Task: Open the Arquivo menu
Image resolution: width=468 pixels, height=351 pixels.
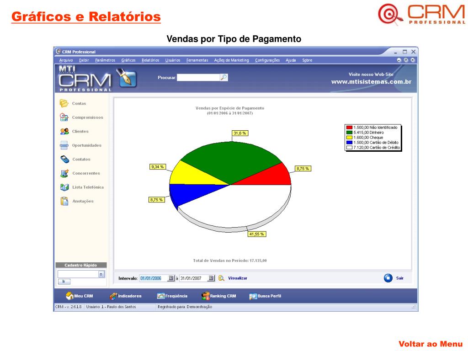Action: [66, 60]
